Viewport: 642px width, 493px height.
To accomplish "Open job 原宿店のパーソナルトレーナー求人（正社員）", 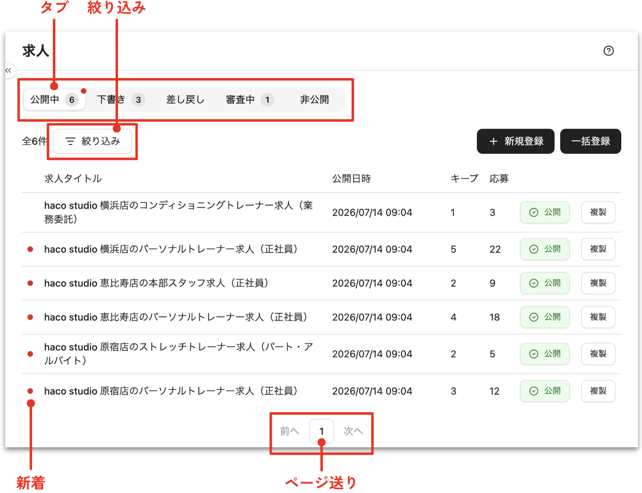I will click(171, 391).
